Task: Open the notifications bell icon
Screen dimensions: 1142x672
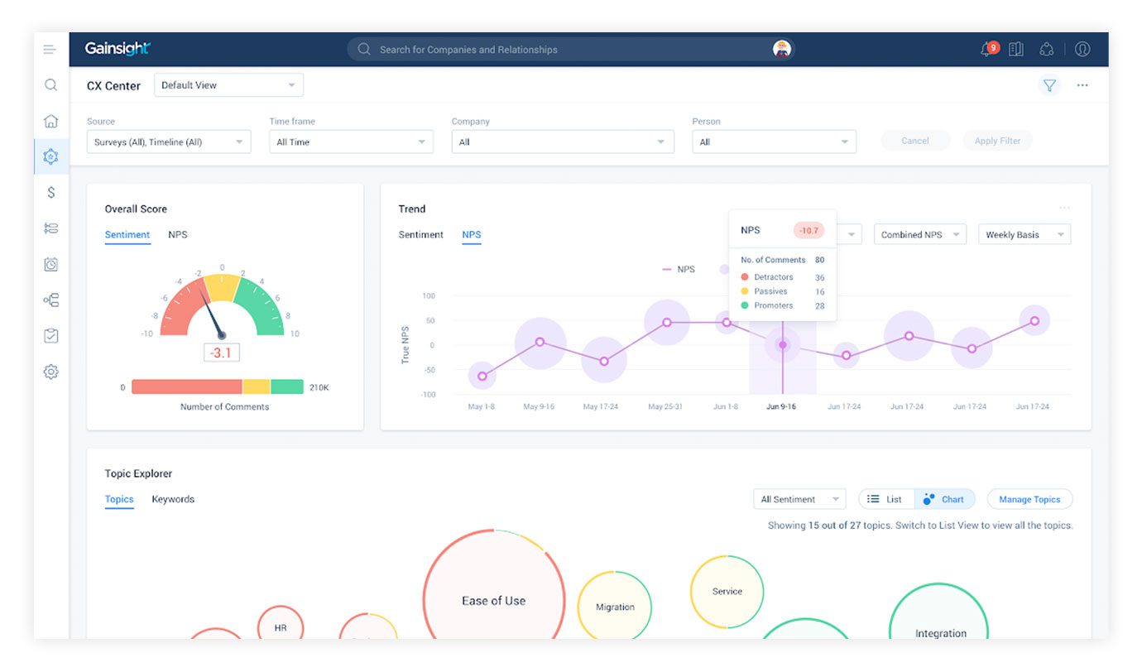Action: pos(987,50)
